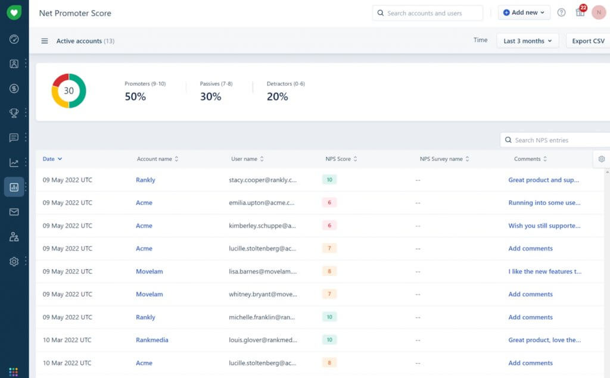Open the conversations chat icon in sidebar
The height and width of the screenshot is (378, 610).
point(14,138)
